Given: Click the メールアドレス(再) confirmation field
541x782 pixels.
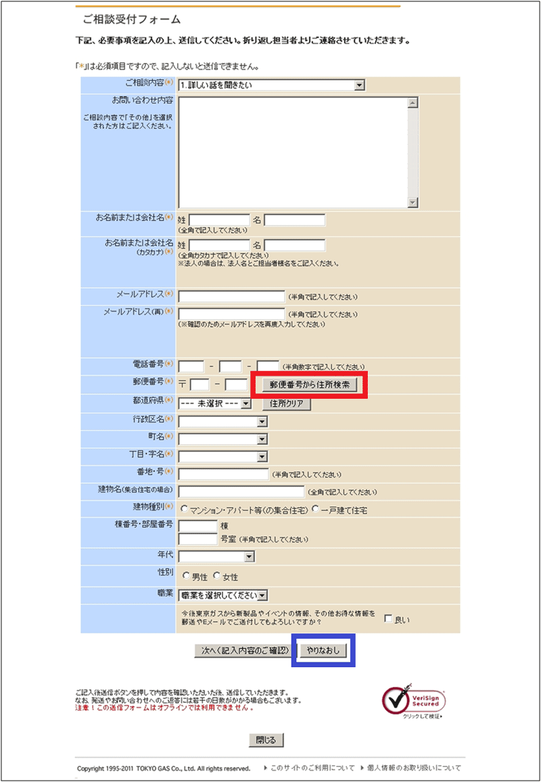Looking at the screenshot, I should 231,314.
